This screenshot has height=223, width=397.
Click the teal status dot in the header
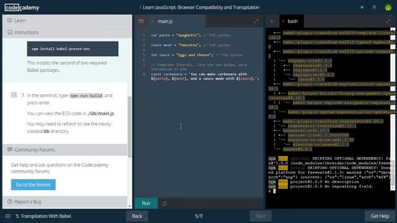click(x=362, y=7)
